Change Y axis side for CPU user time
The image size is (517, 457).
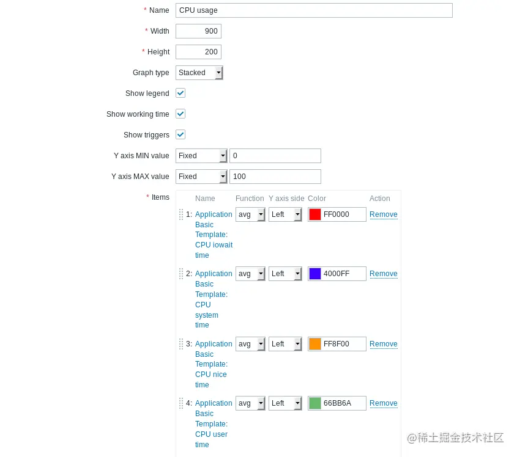tap(285, 403)
